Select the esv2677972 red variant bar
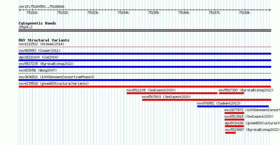The height and width of the screenshot is (145, 280). [234, 113]
